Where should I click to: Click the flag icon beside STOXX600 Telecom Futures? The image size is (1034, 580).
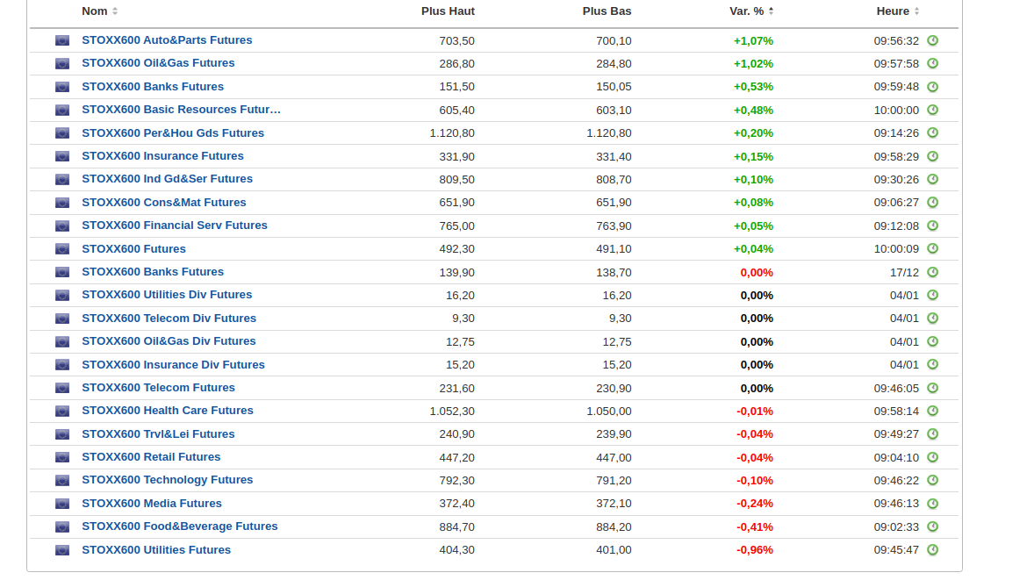pyautogui.click(x=62, y=388)
